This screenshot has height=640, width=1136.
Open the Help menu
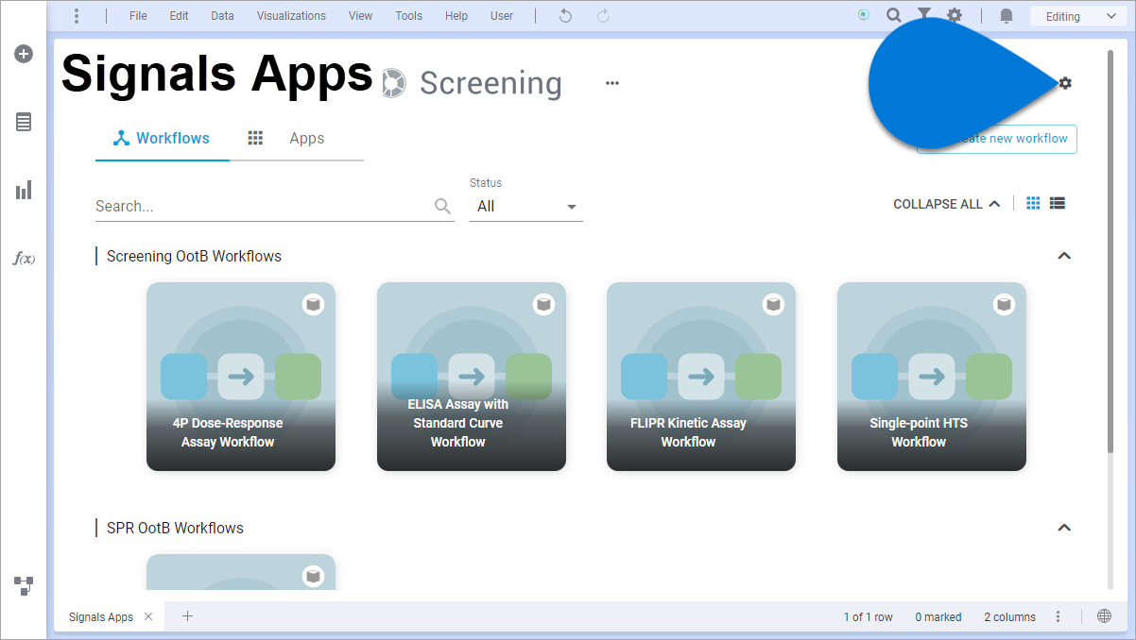(456, 16)
